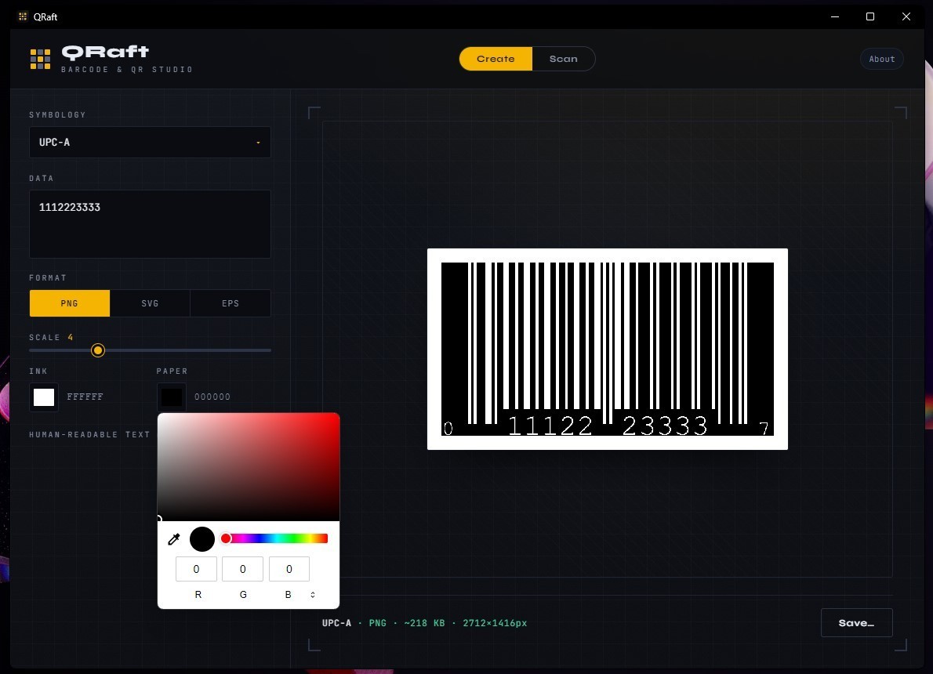This screenshot has height=674, width=933.
Task: Select EPS output format
Action: coord(231,303)
